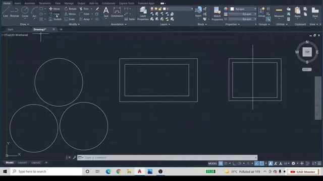Viewport: 323px width, 181px height.
Task: Expand the Modify panel
Action: coord(74,24)
